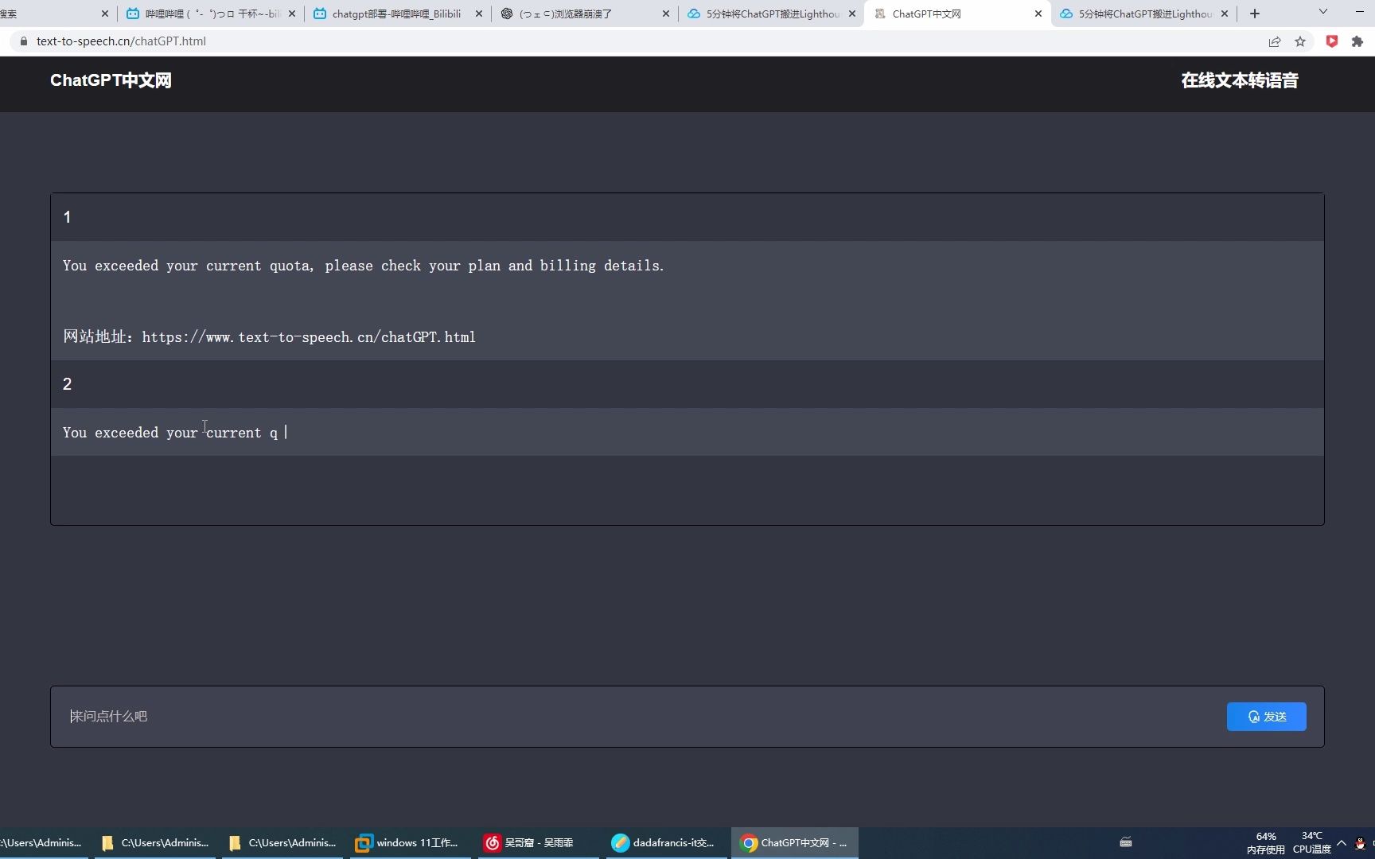Image resolution: width=1375 pixels, height=859 pixels.
Task: Close the ChatGPT中文网 tab
Action: tap(1038, 14)
